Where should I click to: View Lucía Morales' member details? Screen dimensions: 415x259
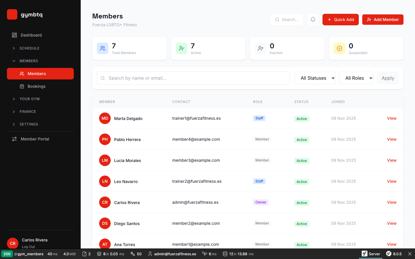392,160
